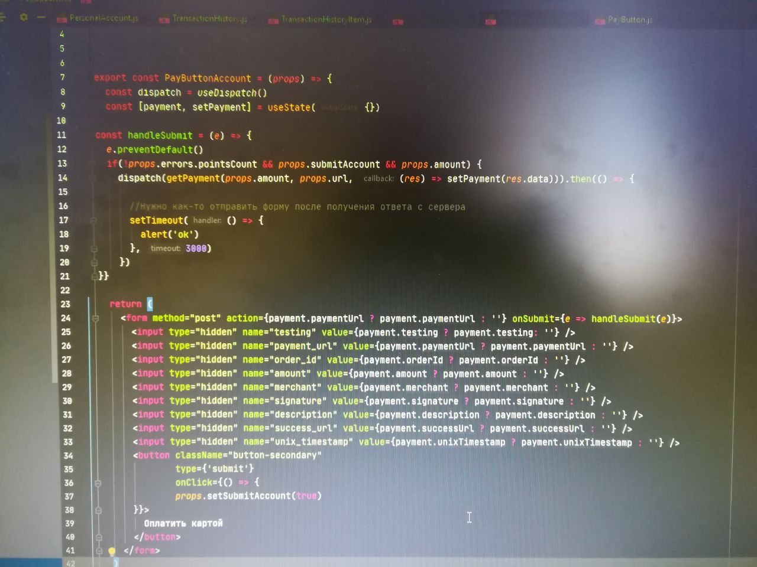Image resolution: width=757 pixels, height=567 pixels.
Task: Click type={'submit'} on line 35
Action: pos(215,469)
